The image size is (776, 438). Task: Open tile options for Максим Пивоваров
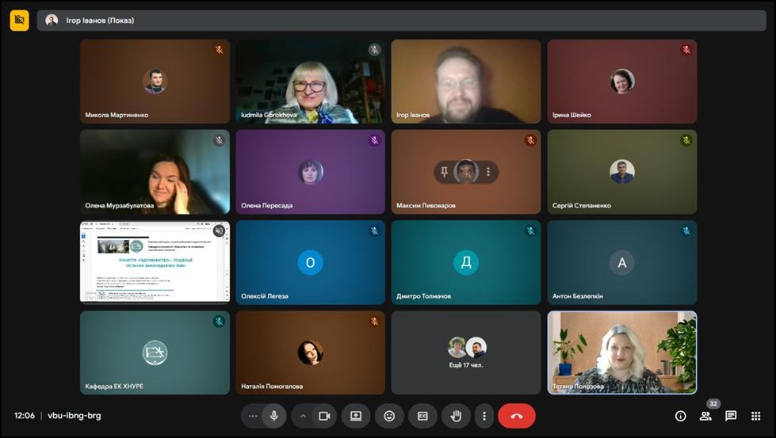click(488, 172)
